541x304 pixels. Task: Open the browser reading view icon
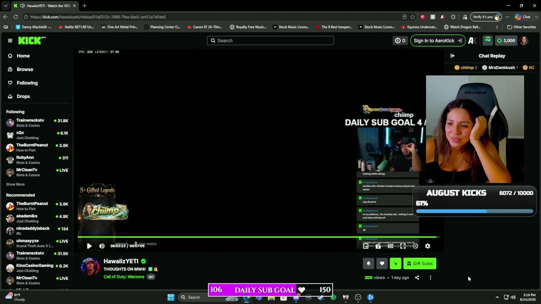pos(404,17)
